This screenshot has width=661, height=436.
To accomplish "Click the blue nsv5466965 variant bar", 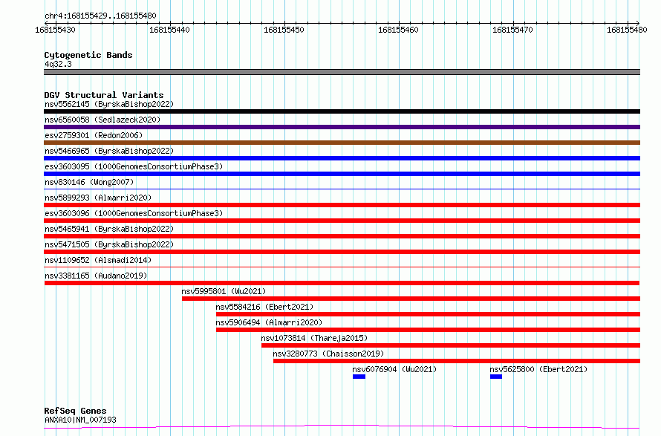I will pyautogui.click(x=342, y=158).
